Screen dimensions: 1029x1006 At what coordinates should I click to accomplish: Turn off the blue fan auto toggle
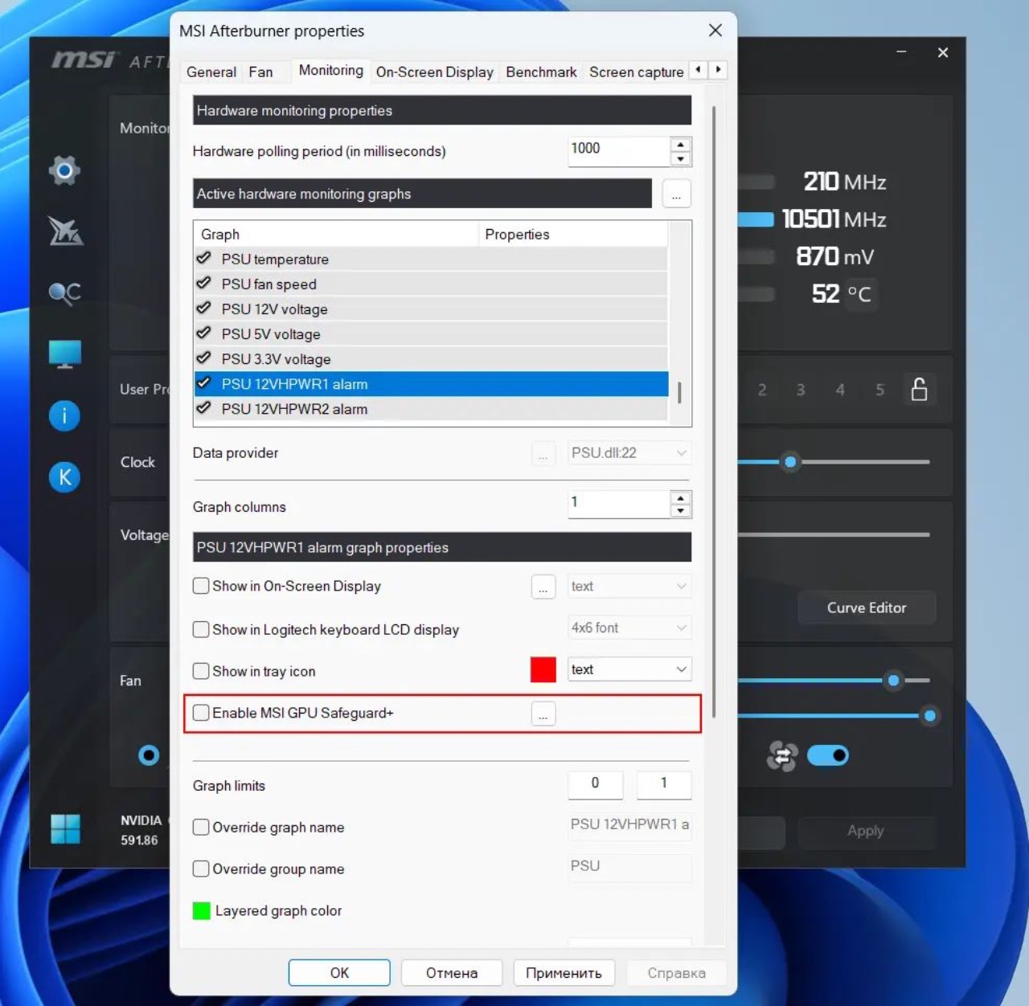[x=828, y=755]
